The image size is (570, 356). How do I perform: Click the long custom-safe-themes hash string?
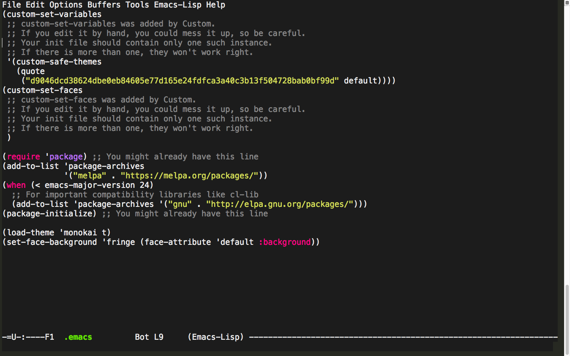[x=182, y=81]
